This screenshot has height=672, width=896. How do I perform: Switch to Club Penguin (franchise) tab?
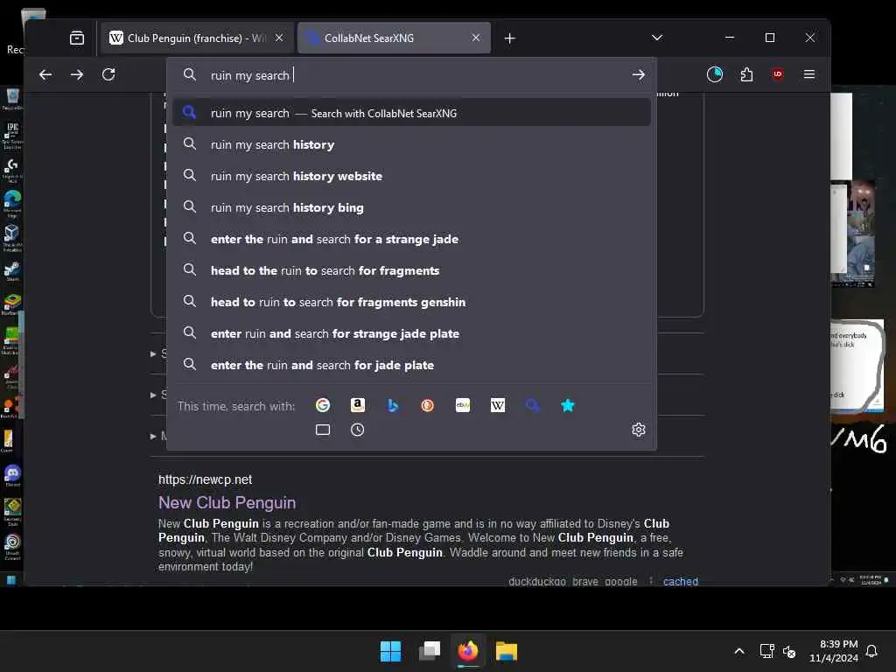point(197,38)
